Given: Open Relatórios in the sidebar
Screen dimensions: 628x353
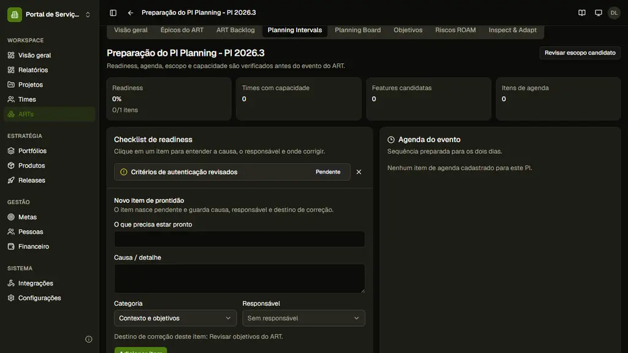Looking at the screenshot, I should point(50,70).
